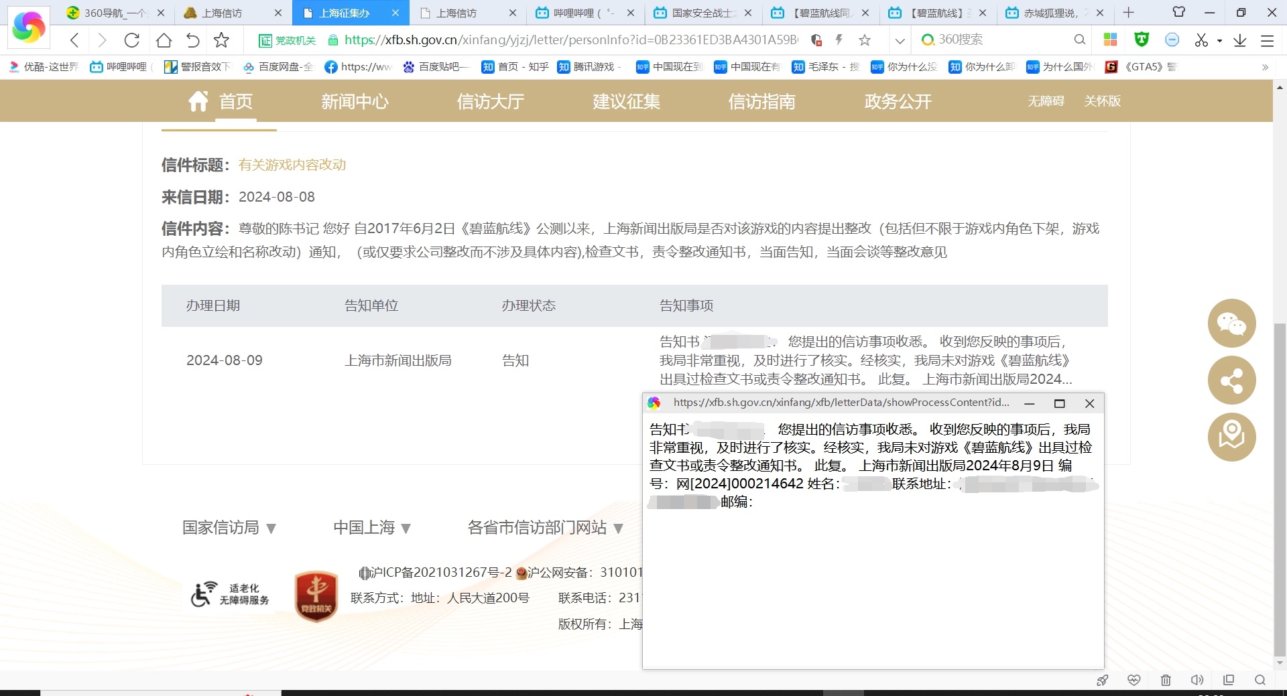
Task: Toggle the 无障碍 accessibility mode
Action: point(1046,101)
